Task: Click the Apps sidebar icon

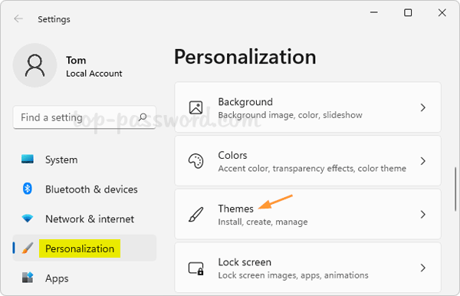Action: click(28, 278)
